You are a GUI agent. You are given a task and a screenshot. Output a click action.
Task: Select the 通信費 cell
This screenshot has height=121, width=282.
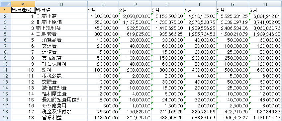point(61,52)
